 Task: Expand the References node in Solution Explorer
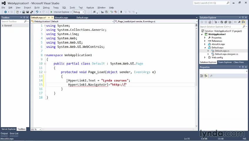[205, 41]
